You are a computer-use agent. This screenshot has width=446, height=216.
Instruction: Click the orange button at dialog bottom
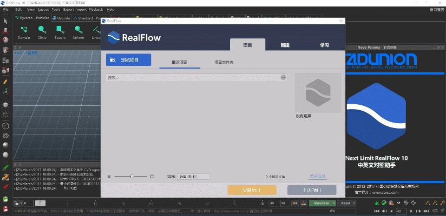pos(252,190)
